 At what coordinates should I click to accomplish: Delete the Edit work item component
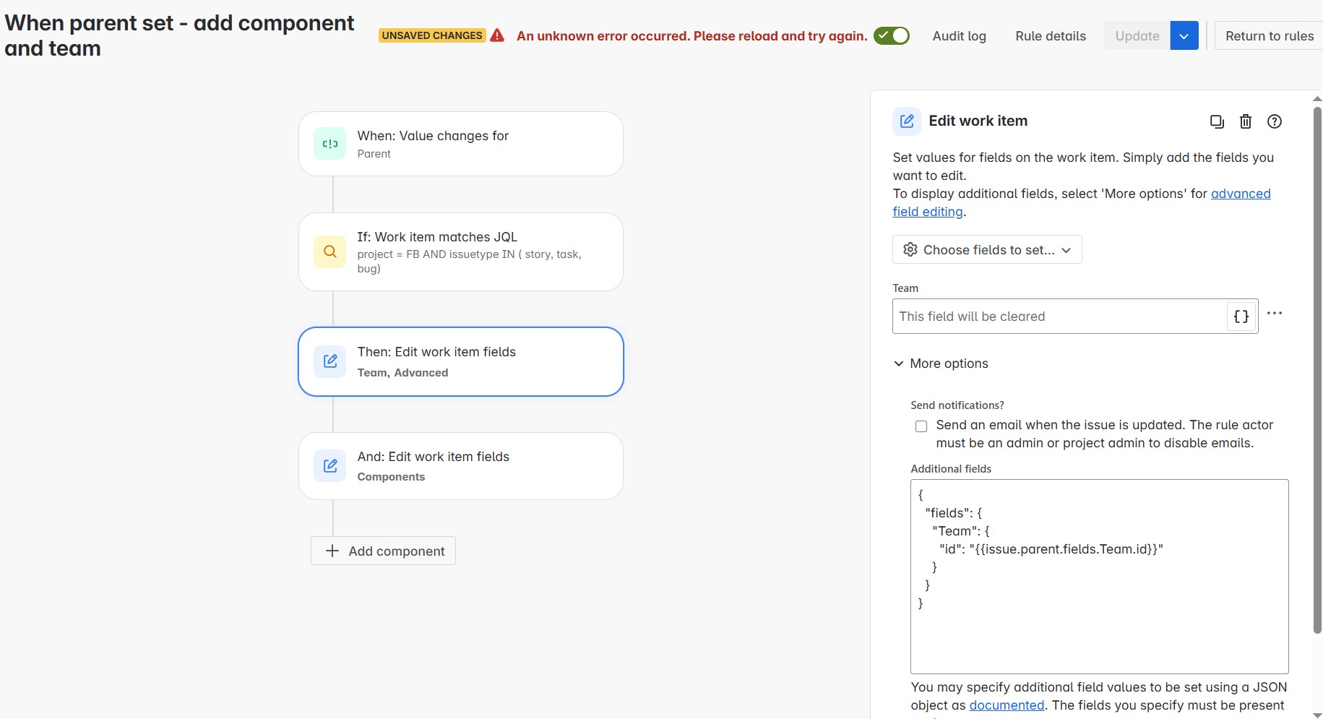pyautogui.click(x=1246, y=121)
